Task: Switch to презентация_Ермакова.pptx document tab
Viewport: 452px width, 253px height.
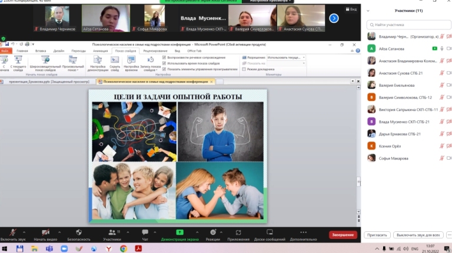Action: 49,82
